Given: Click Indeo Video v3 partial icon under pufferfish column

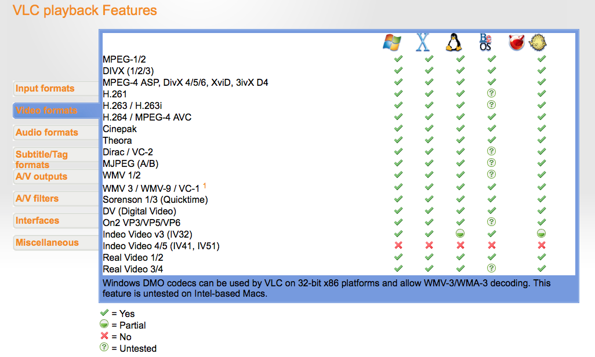Looking at the screenshot, I should click(542, 234).
